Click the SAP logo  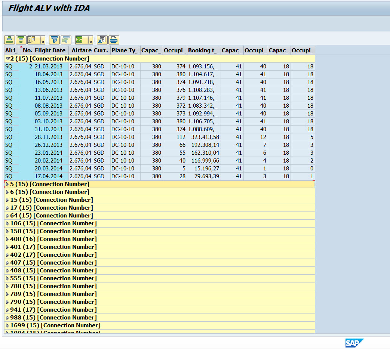[354, 343]
